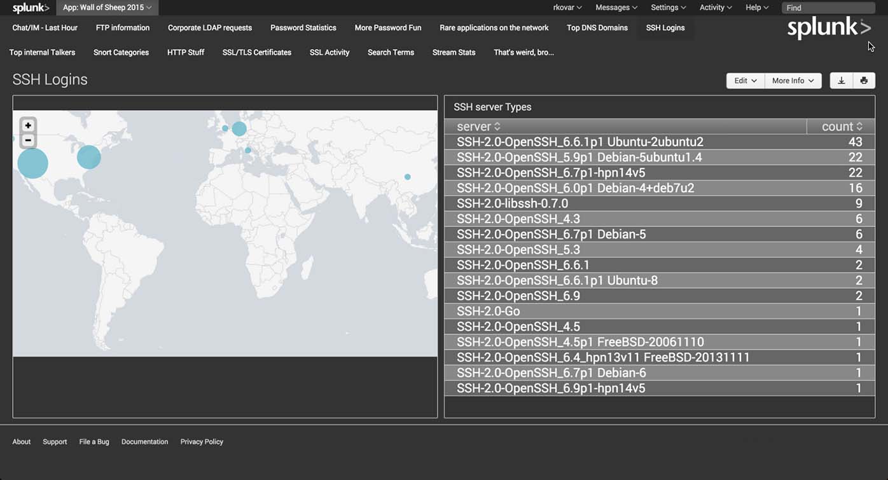Image resolution: width=888 pixels, height=480 pixels.
Task: Open Documentation footer link
Action: [144, 442]
